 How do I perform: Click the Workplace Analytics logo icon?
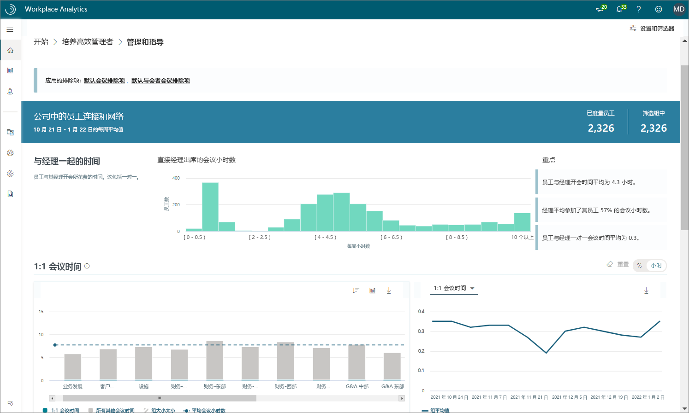[x=10, y=9]
